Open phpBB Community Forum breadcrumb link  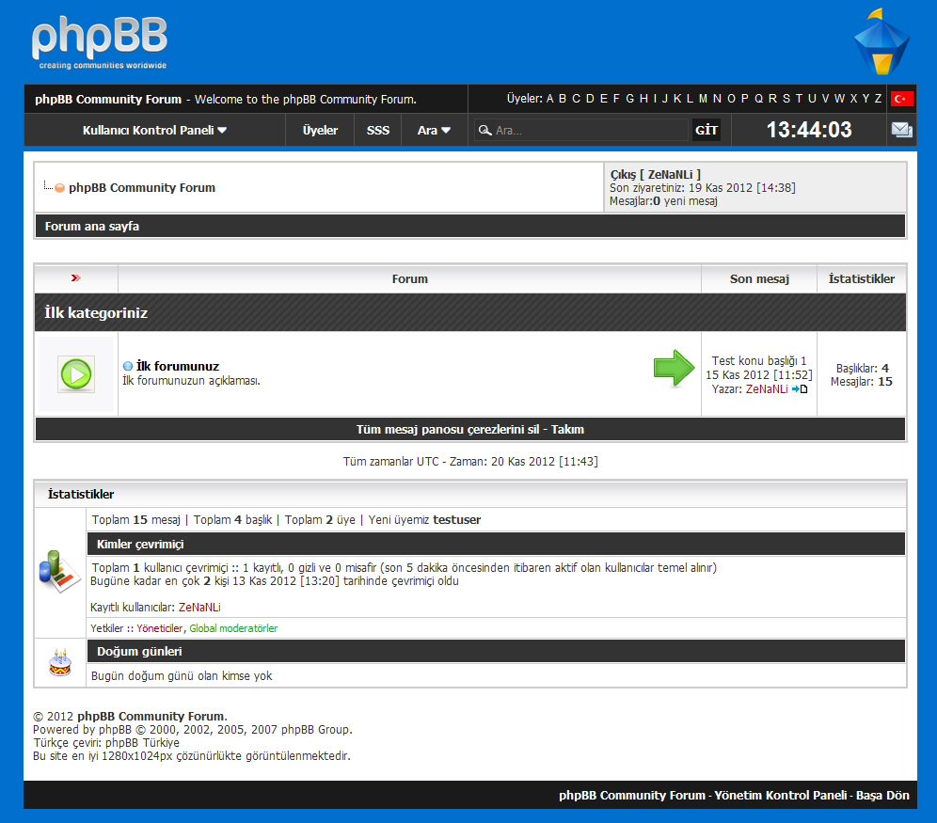tap(142, 187)
